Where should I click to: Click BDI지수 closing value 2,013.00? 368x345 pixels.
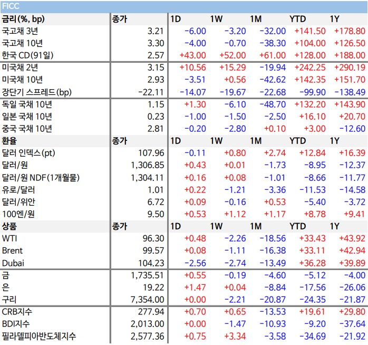tap(148, 324)
